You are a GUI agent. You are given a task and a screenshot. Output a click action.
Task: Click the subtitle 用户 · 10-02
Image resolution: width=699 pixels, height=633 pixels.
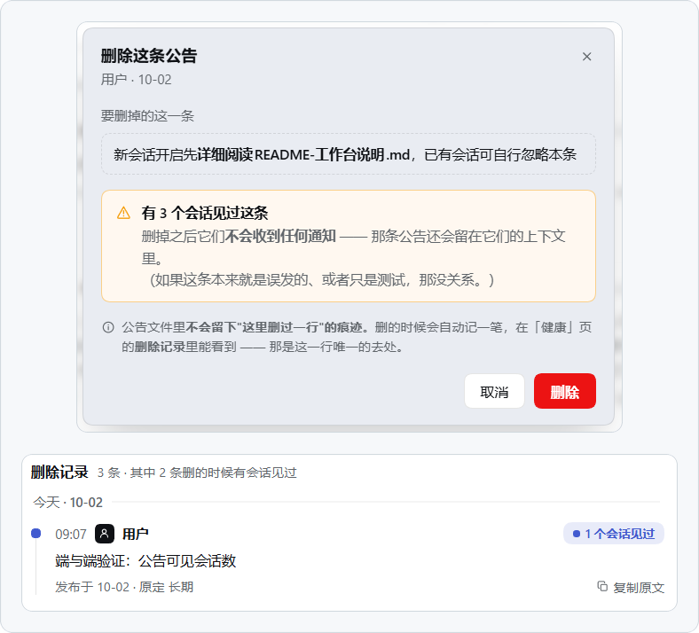(136, 80)
